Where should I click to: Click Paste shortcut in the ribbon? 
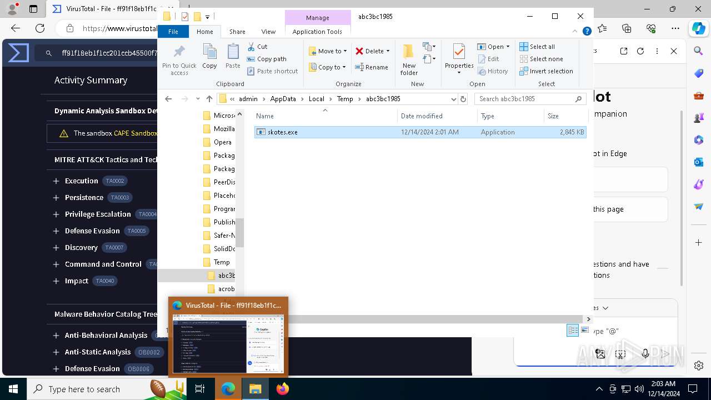272,71
